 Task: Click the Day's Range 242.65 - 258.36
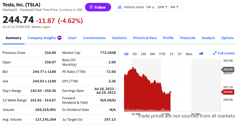point(43,91)
